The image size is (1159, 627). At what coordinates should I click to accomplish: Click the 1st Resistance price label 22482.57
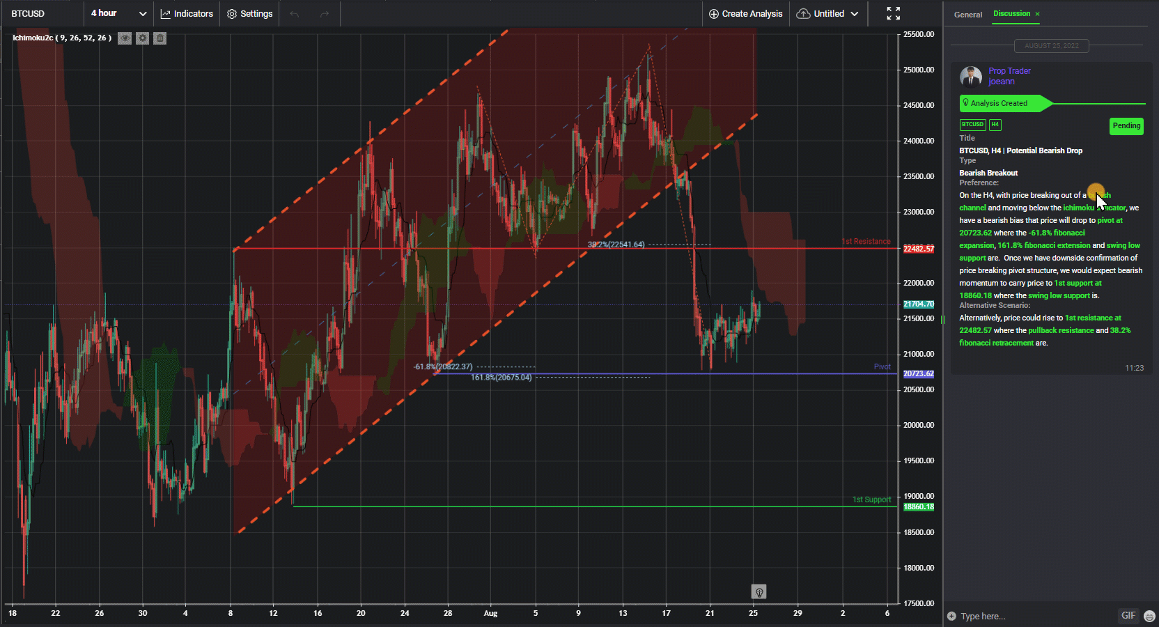tap(919, 249)
